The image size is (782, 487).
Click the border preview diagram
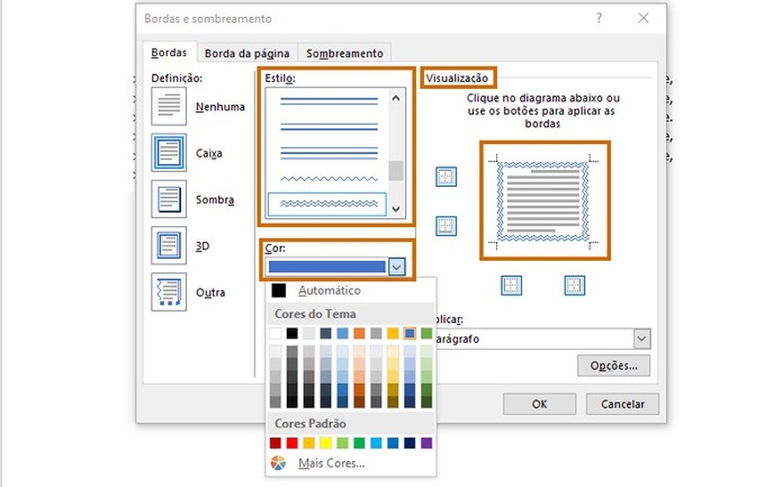point(543,201)
